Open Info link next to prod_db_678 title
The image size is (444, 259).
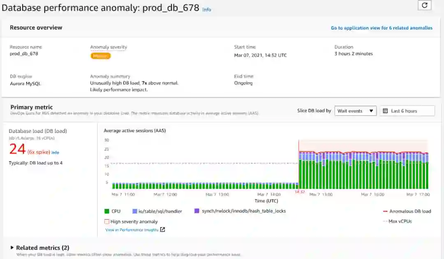click(207, 9)
